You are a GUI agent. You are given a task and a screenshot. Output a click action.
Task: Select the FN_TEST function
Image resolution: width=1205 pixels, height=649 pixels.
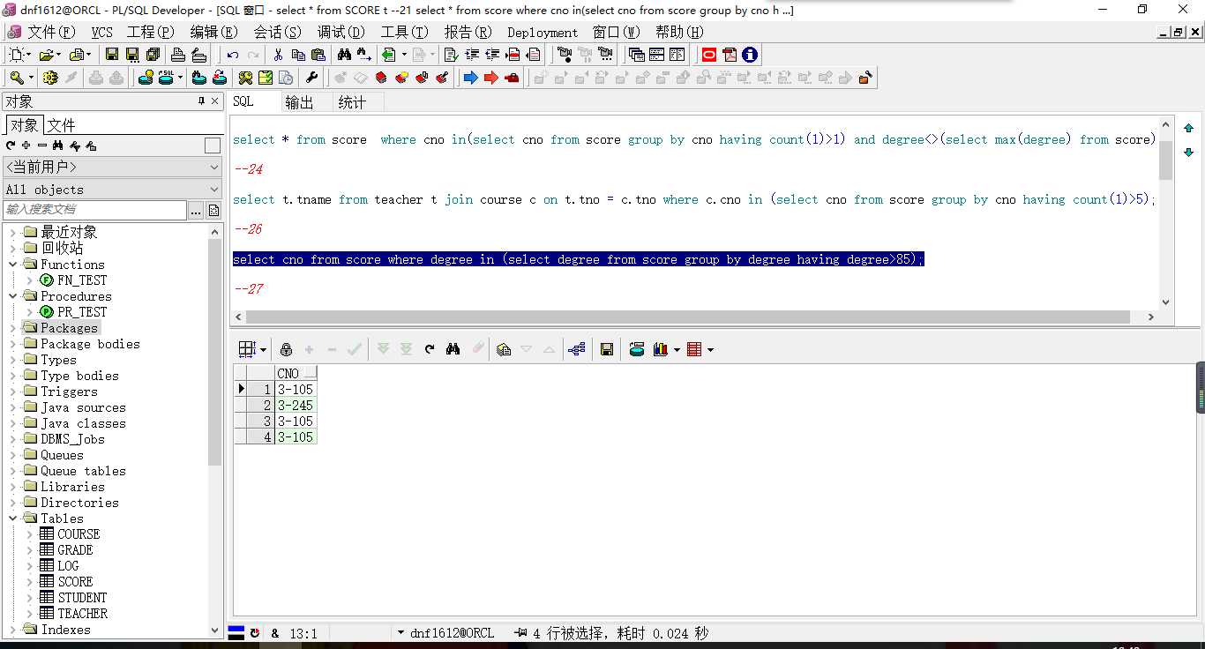pos(82,280)
